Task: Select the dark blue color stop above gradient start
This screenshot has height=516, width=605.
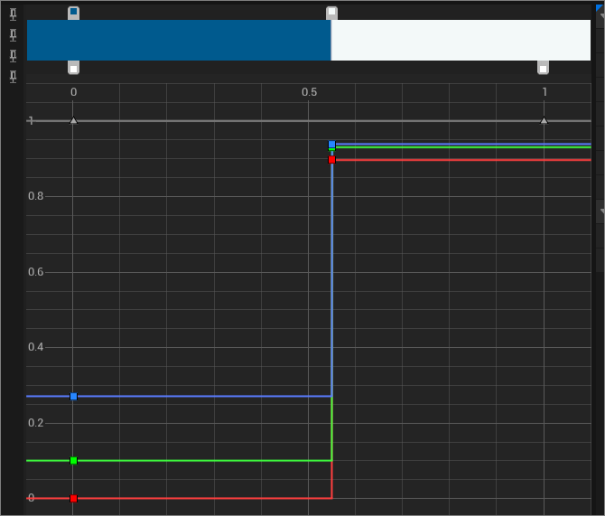Action: (x=74, y=13)
